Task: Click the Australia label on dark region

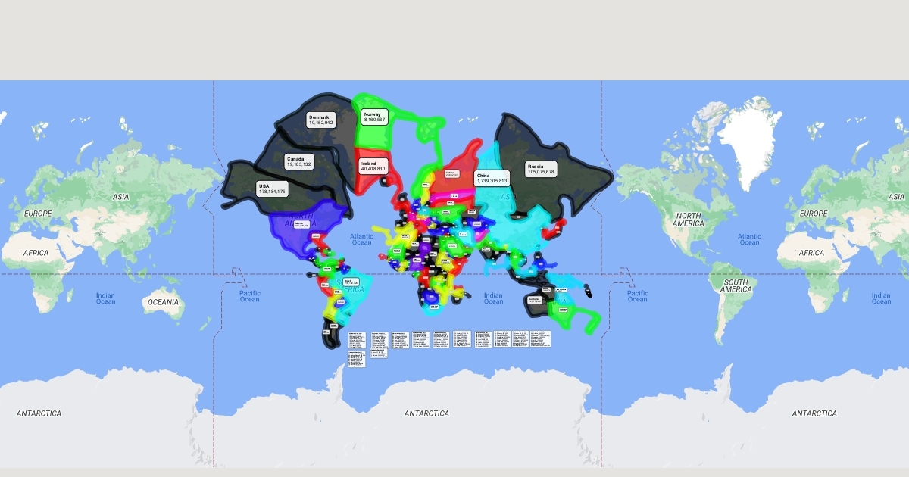Action: [x=534, y=301]
